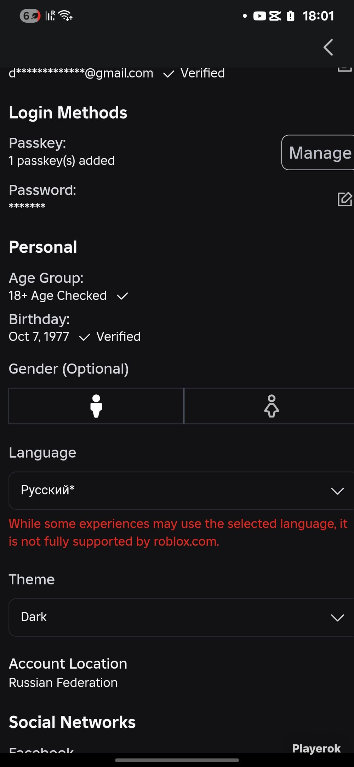Click the checkmark beside 18+ Age Checked
The height and width of the screenshot is (767, 354).
pyautogui.click(x=122, y=296)
